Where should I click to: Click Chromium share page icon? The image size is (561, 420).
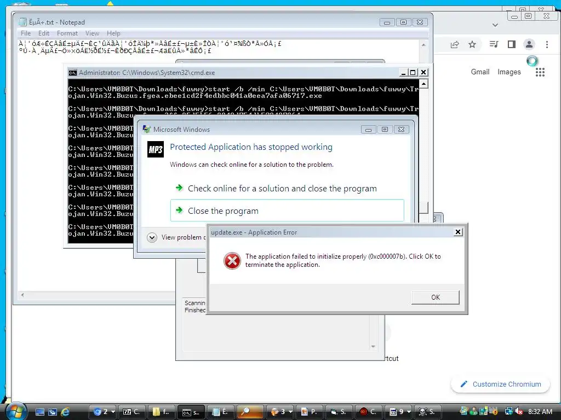point(455,44)
